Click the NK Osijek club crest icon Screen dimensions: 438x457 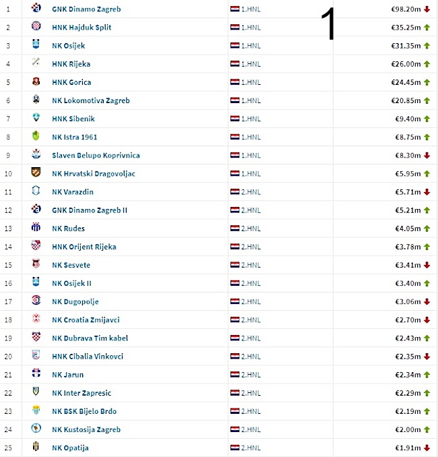(x=36, y=45)
